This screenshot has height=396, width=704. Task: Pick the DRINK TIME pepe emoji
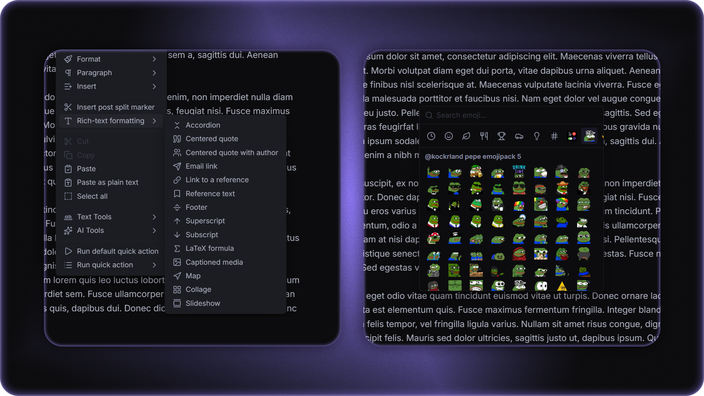pos(519,172)
